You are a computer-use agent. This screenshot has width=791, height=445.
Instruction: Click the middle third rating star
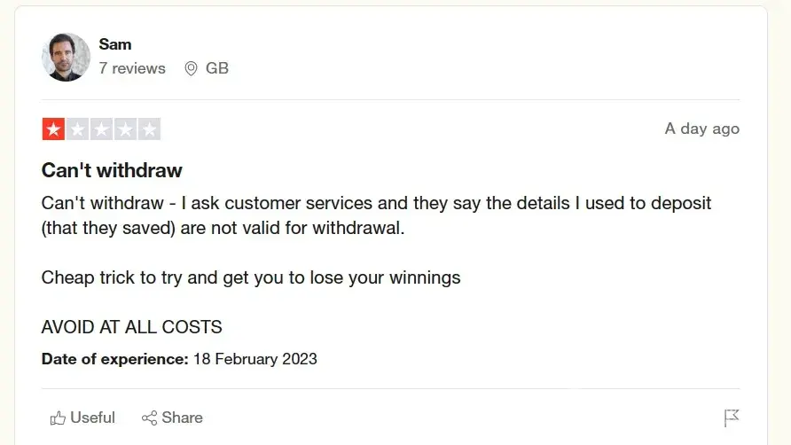point(101,129)
